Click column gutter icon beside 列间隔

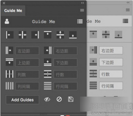click(x=9, y=86)
